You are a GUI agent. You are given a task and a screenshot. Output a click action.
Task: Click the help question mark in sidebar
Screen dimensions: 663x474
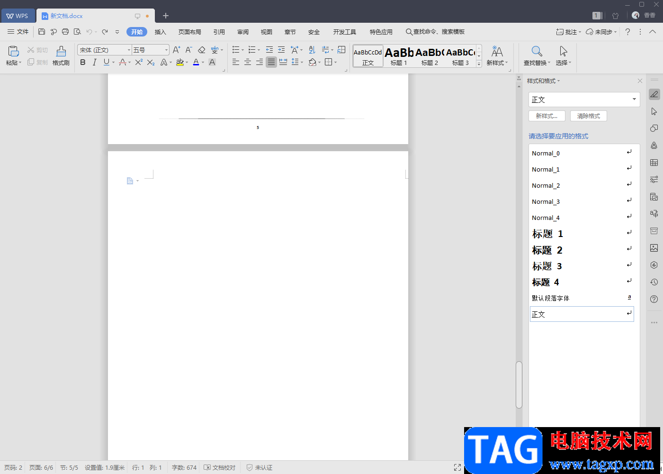pos(654,299)
